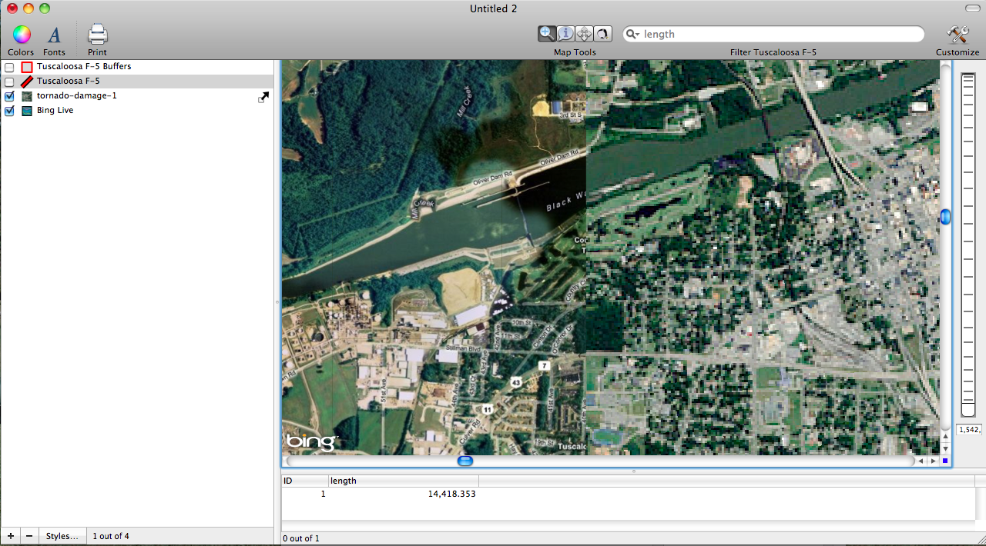Show the Tuscaloosa F-5 layer
This screenshot has width=986, height=546.
coord(9,81)
